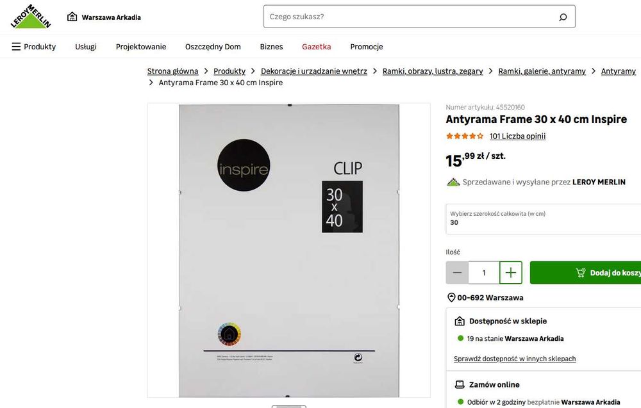Click the star rating icons
Viewport: 641px width, 408px height.
pyautogui.click(x=465, y=136)
